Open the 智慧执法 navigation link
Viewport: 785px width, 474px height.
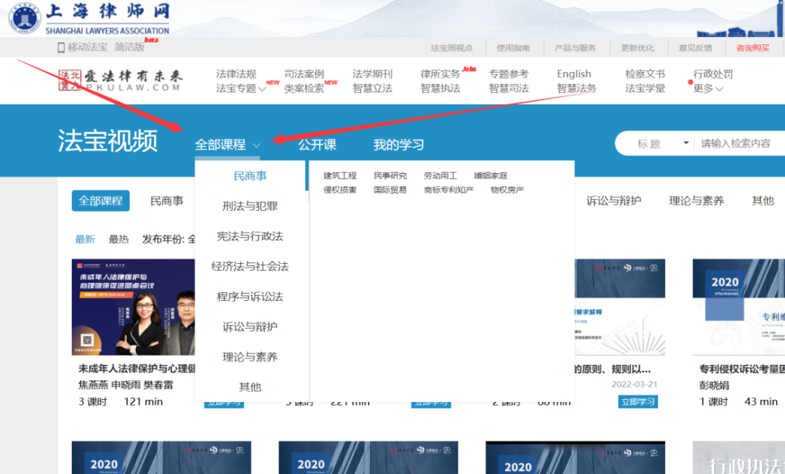click(x=440, y=89)
